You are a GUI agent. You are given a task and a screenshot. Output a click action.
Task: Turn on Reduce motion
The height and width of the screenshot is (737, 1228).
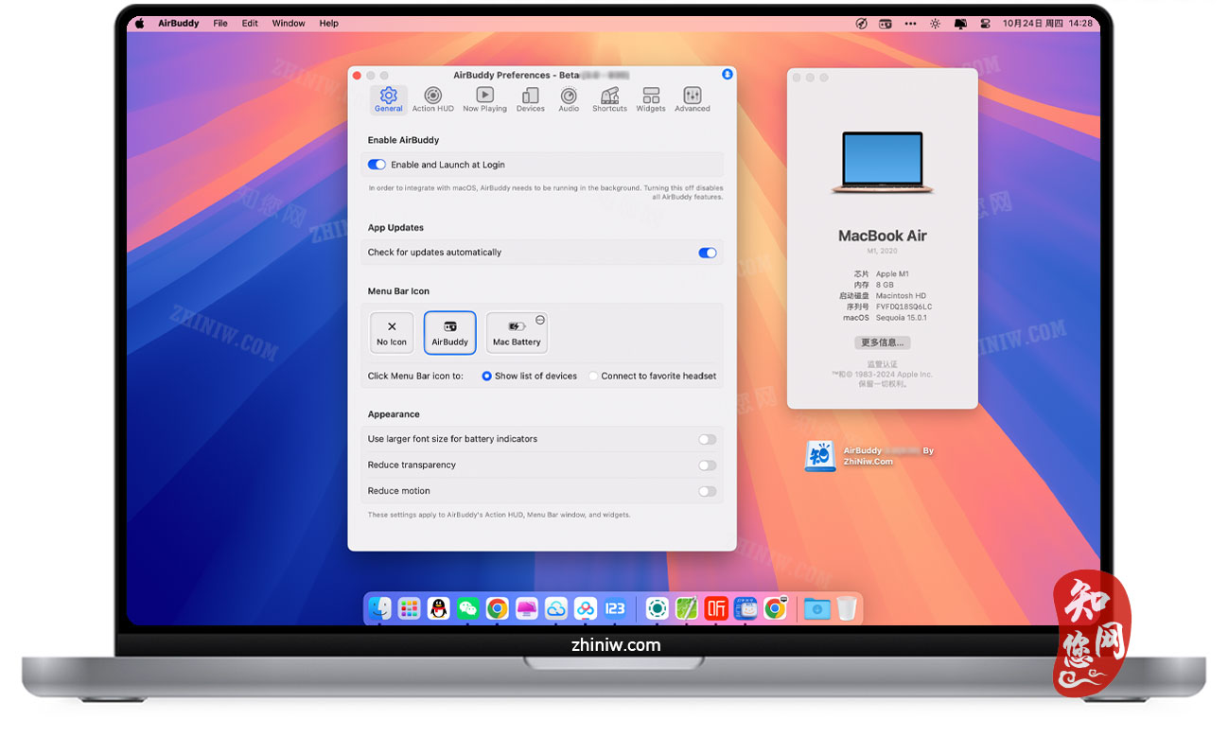click(708, 491)
